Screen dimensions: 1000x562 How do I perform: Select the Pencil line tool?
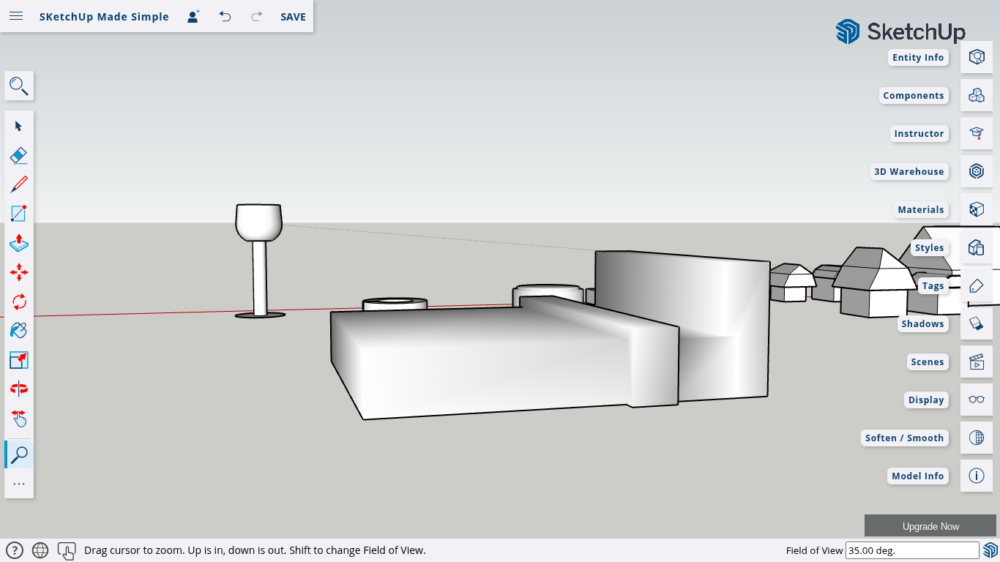click(x=19, y=184)
